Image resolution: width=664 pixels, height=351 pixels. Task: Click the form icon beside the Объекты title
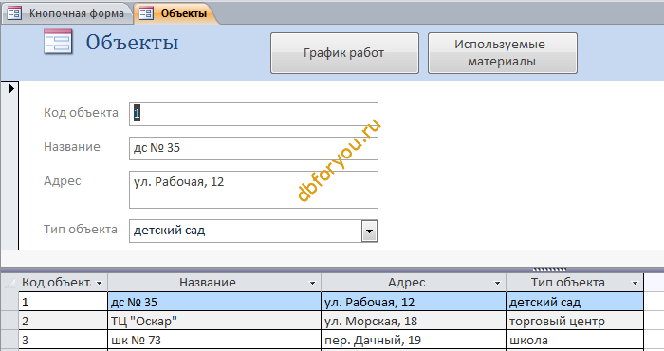click(59, 42)
